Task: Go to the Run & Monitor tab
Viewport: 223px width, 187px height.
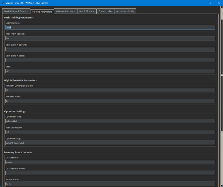Action: pyautogui.click(x=87, y=11)
